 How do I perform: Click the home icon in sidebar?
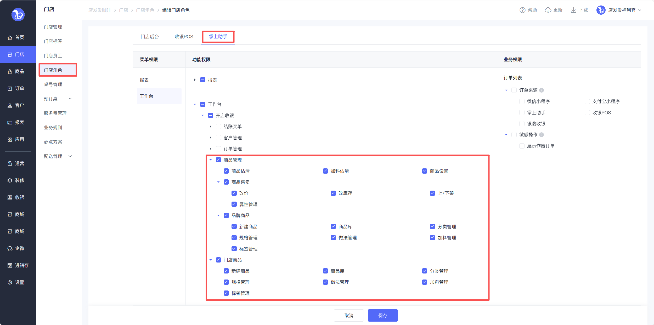(10, 38)
